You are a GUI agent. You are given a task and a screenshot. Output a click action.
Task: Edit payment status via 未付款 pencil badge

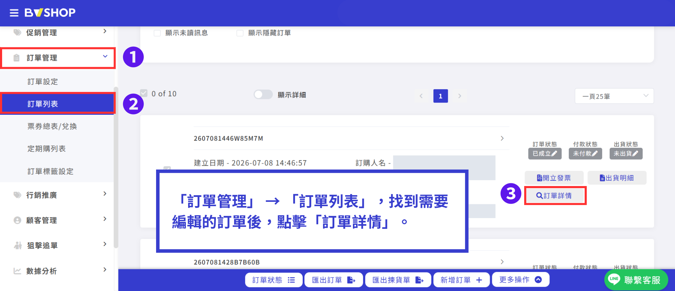pos(585,153)
